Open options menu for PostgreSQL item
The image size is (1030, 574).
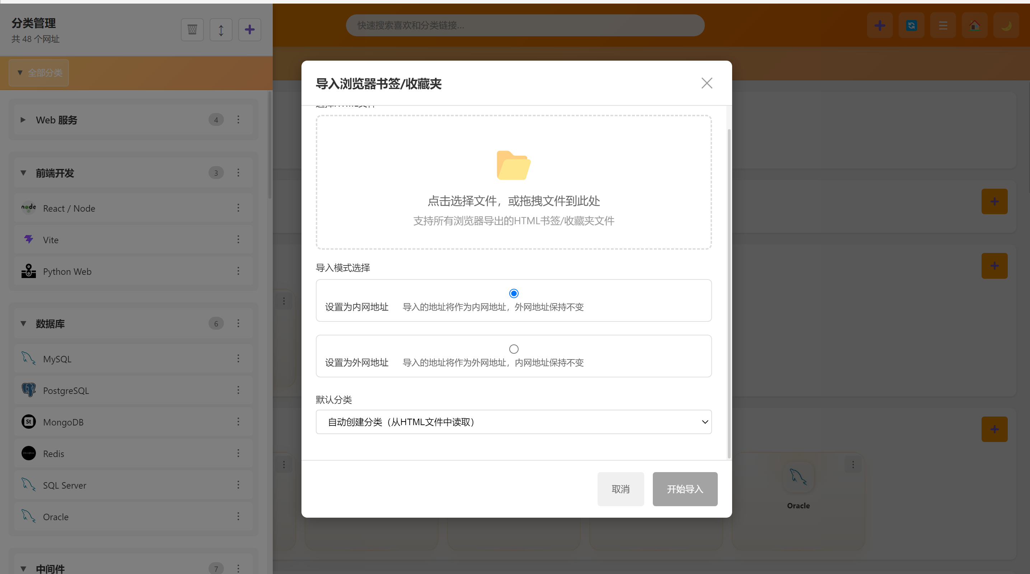238,390
